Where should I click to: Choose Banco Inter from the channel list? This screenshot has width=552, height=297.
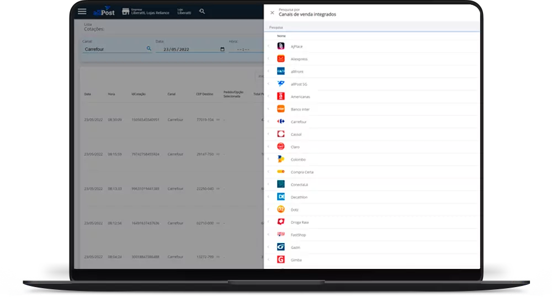tap(300, 109)
